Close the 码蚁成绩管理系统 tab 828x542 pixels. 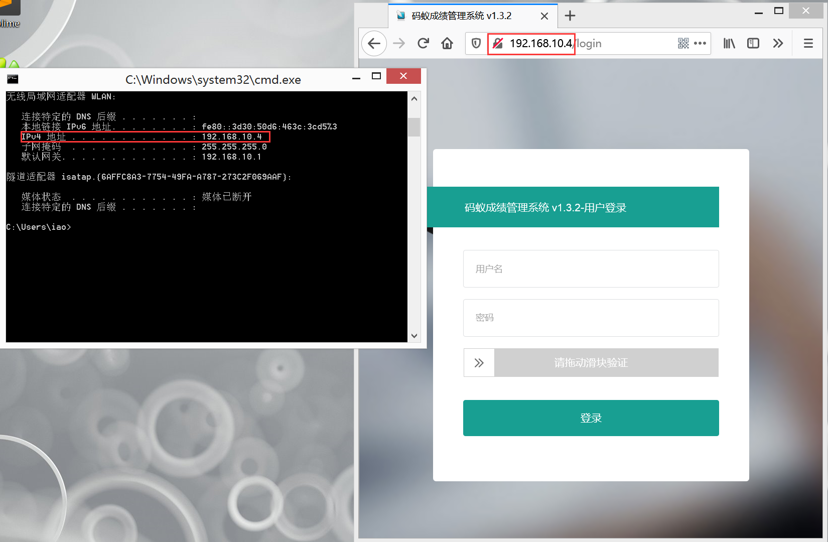(x=544, y=16)
